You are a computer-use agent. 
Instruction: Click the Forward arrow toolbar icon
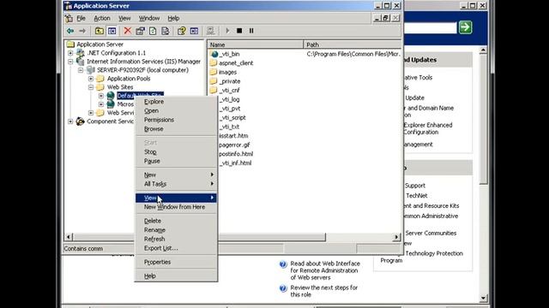click(82, 31)
